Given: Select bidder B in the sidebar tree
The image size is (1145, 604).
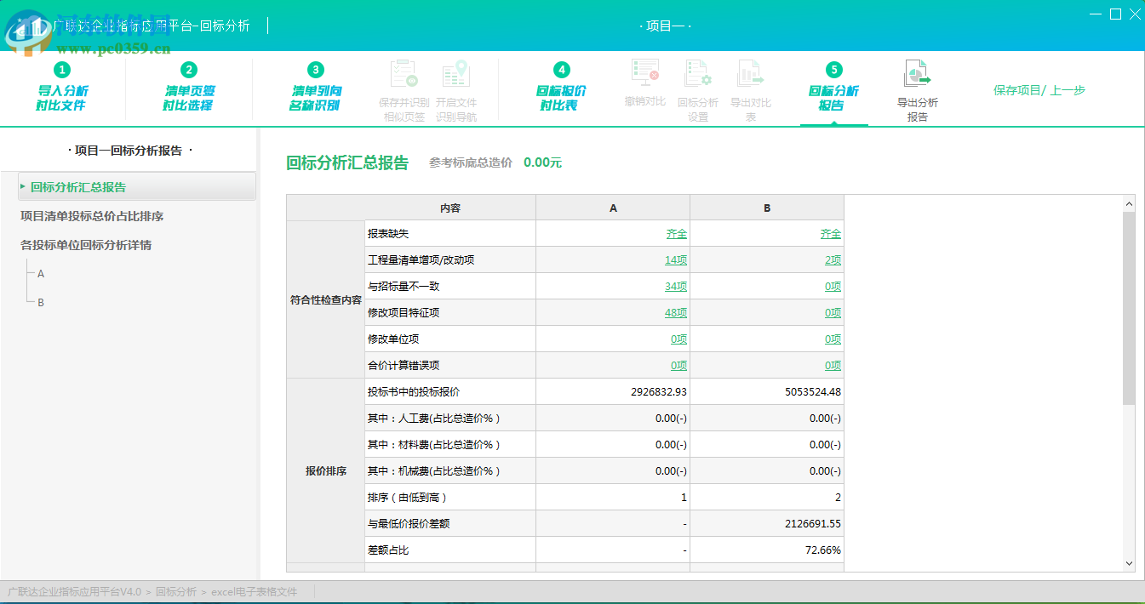Looking at the screenshot, I should [37, 301].
